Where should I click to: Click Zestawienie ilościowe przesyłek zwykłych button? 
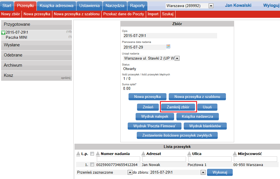[x=177, y=135]
